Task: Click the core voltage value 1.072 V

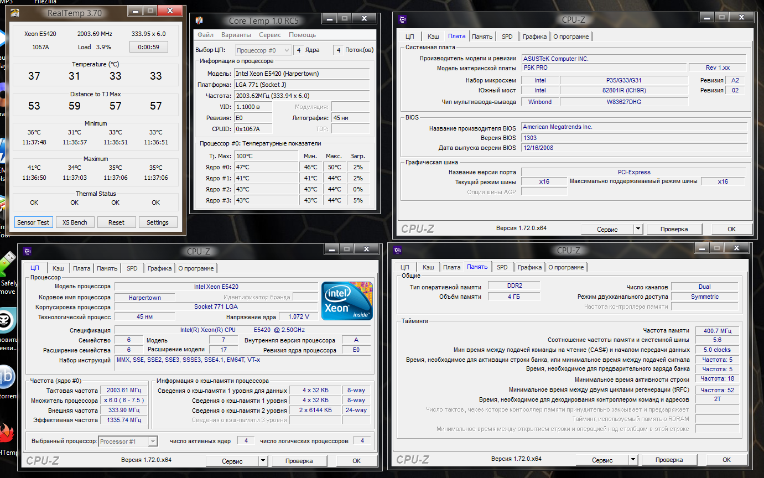Action: (x=299, y=317)
